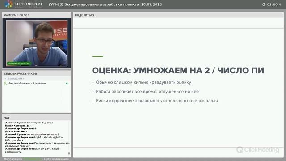Select the Чат panel header

37,118
